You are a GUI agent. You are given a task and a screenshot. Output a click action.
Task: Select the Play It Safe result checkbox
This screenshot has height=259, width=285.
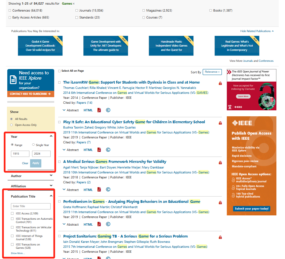(x=59, y=122)
